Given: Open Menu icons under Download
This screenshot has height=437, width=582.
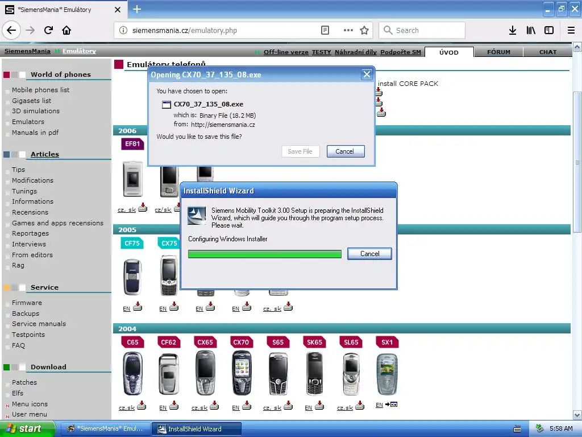Looking at the screenshot, I should 30,404.
